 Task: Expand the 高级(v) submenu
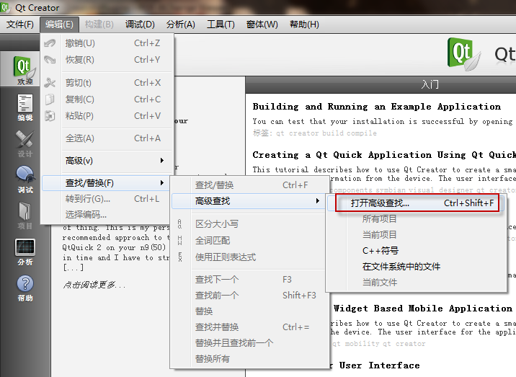coord(107,161)
